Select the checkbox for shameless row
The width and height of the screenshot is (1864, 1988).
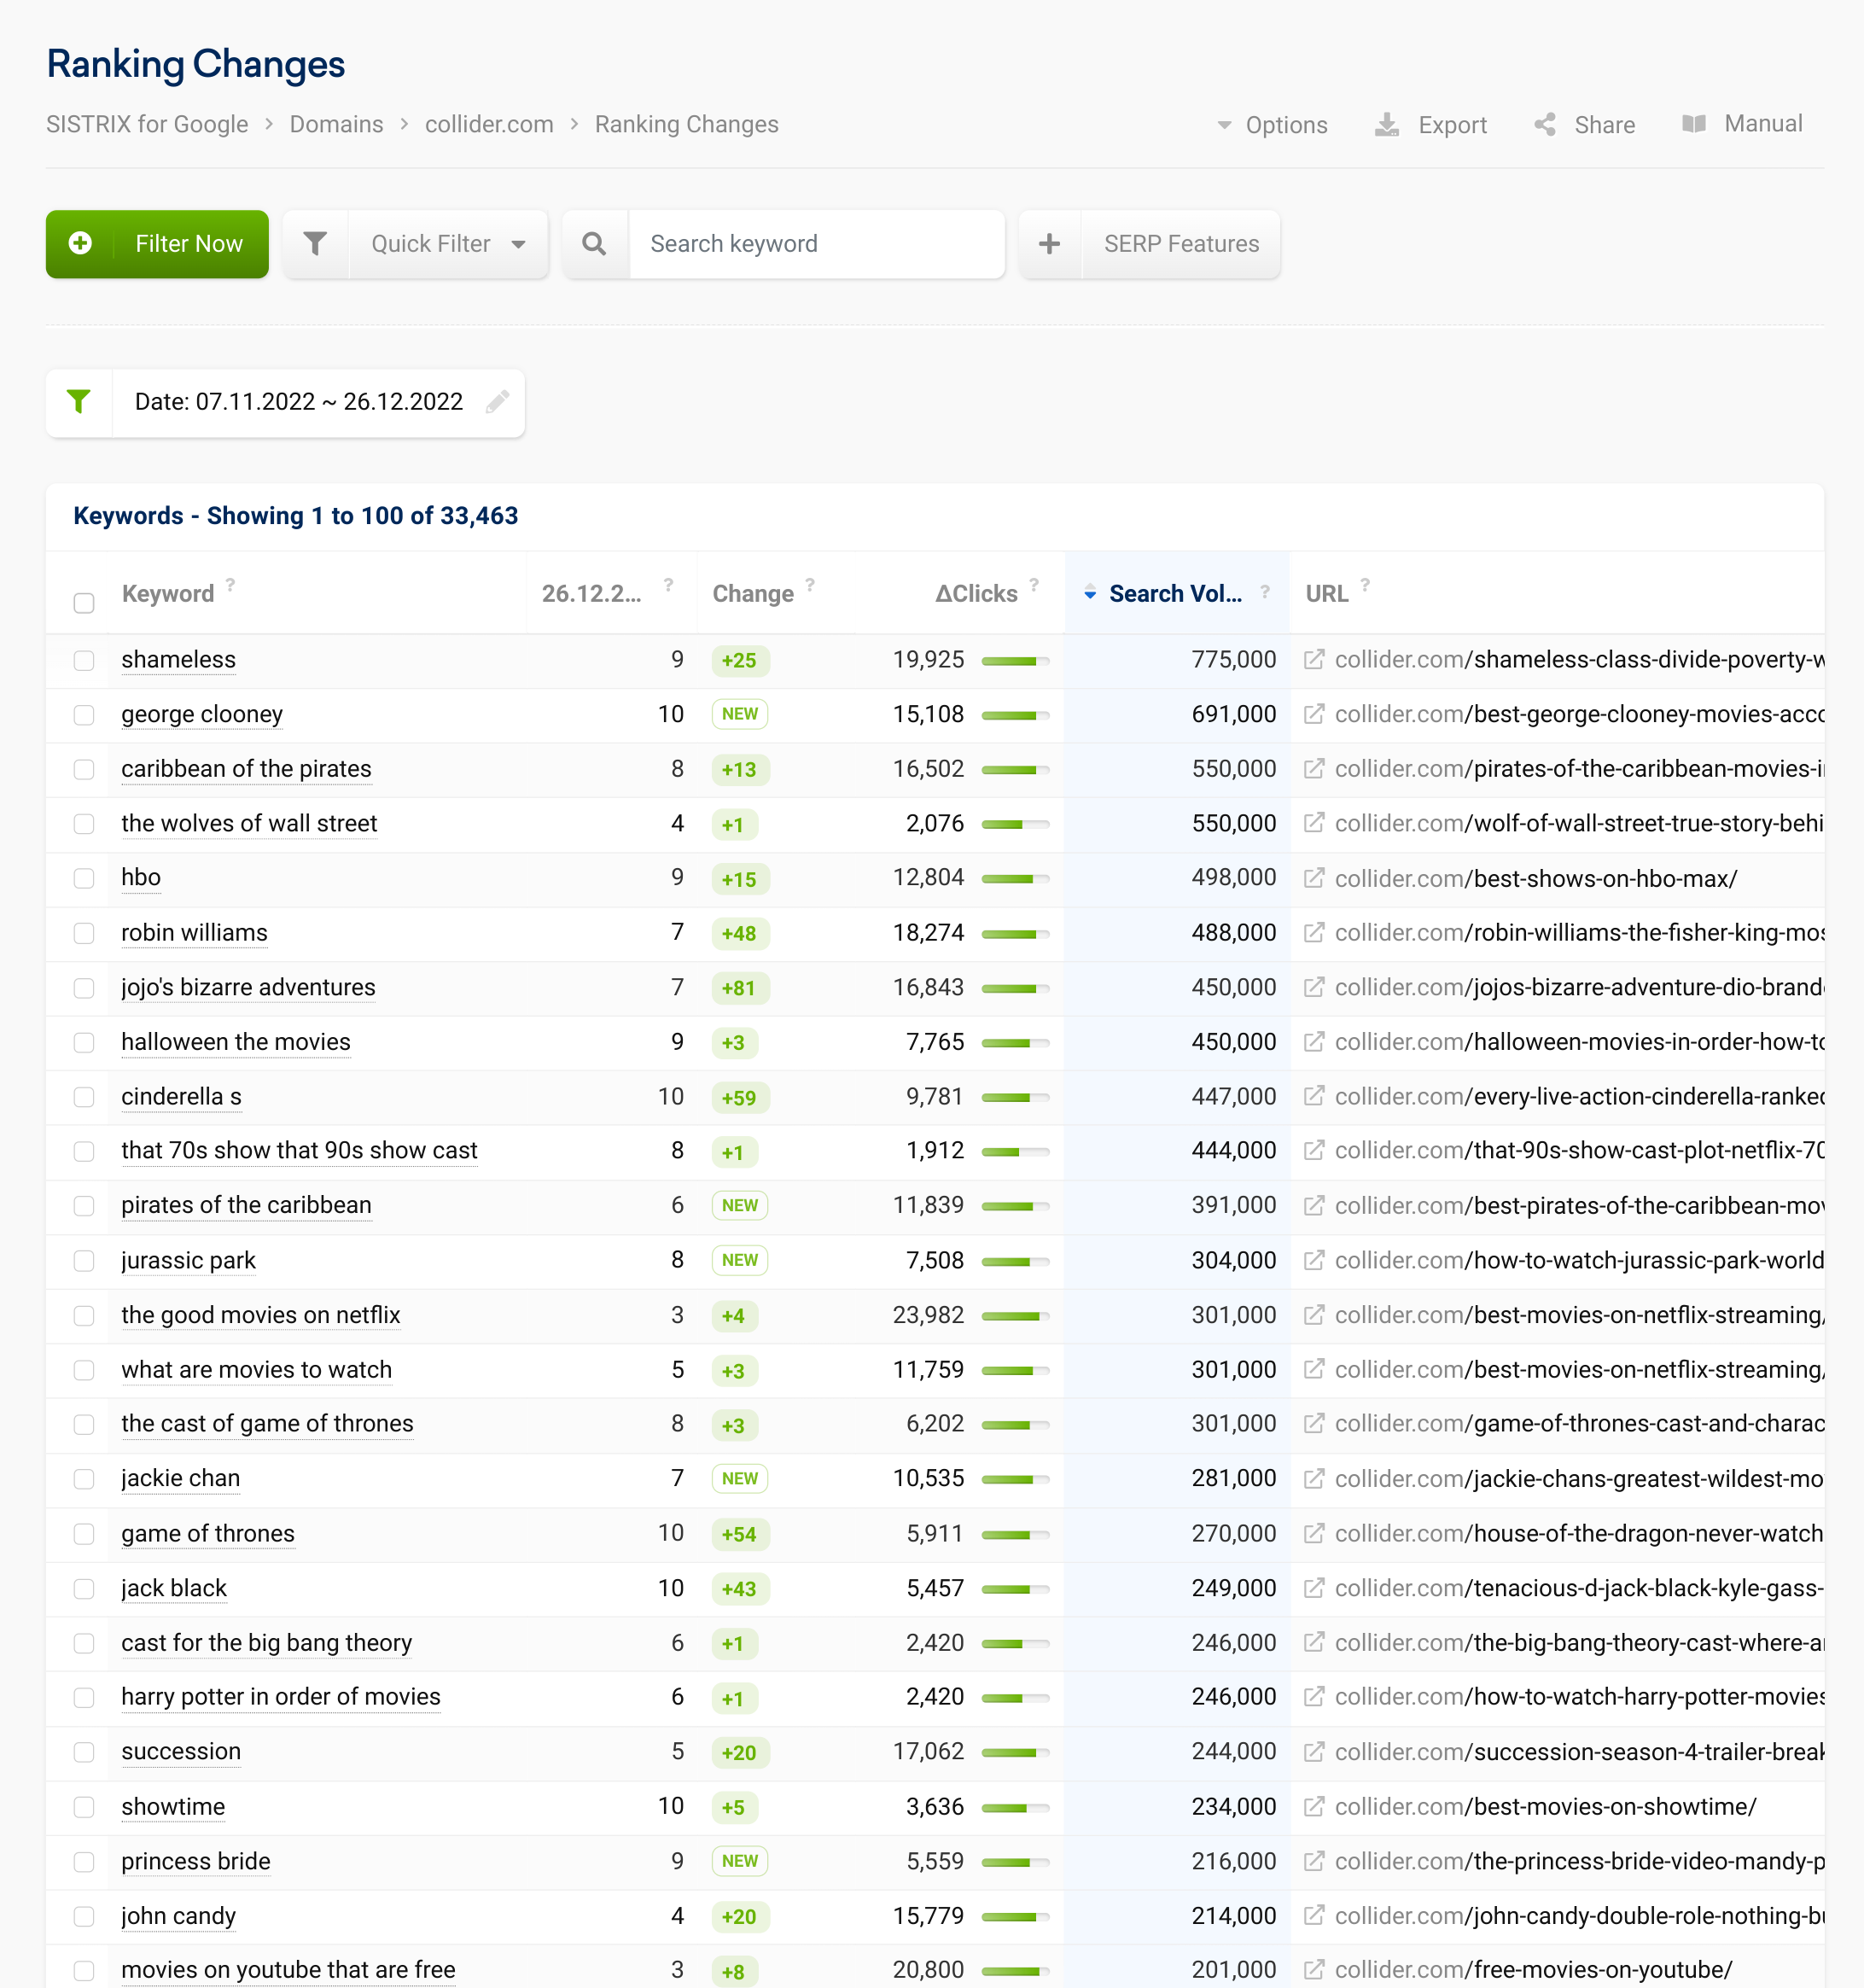click(x=84, y=661)
